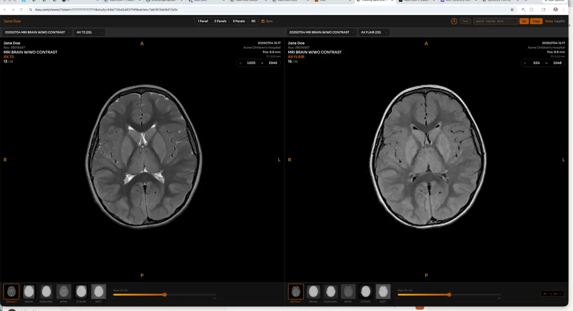
Task: Apply Bone window preset in left panel
Action: (63, 291)
